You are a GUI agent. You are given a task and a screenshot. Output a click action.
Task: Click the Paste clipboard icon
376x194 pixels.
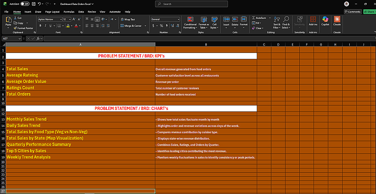[x=8, y=20]
